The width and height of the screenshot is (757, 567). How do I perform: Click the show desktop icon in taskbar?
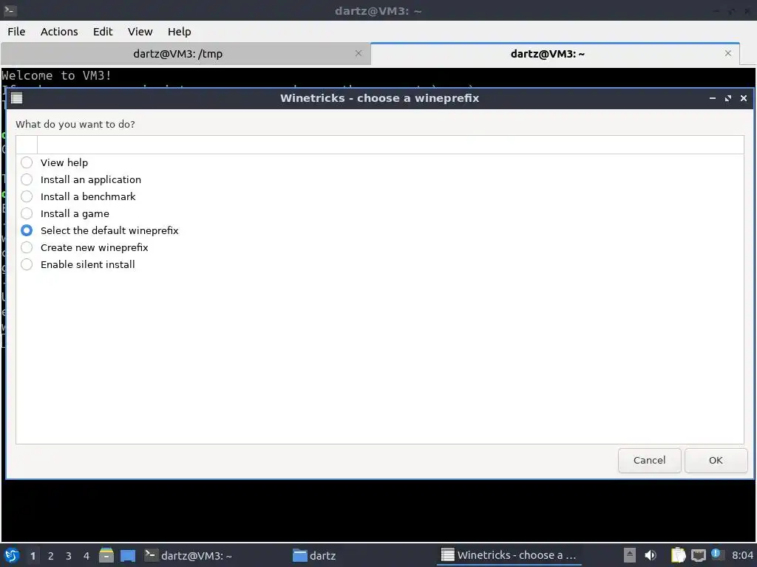click(x=127, y=555)
